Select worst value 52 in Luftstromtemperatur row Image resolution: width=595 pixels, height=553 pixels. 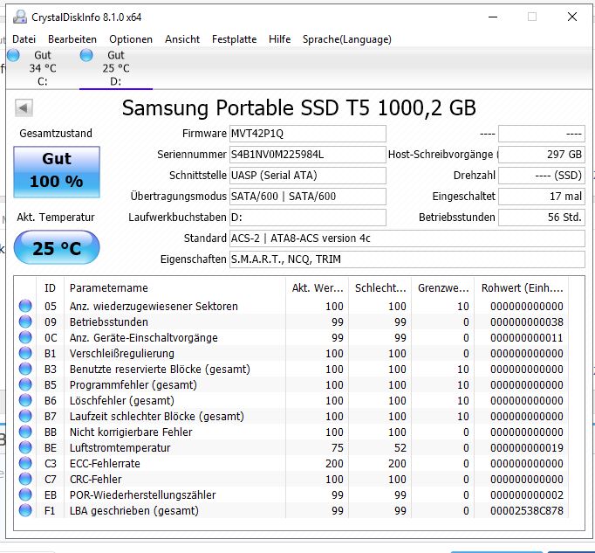click(400, 448)
